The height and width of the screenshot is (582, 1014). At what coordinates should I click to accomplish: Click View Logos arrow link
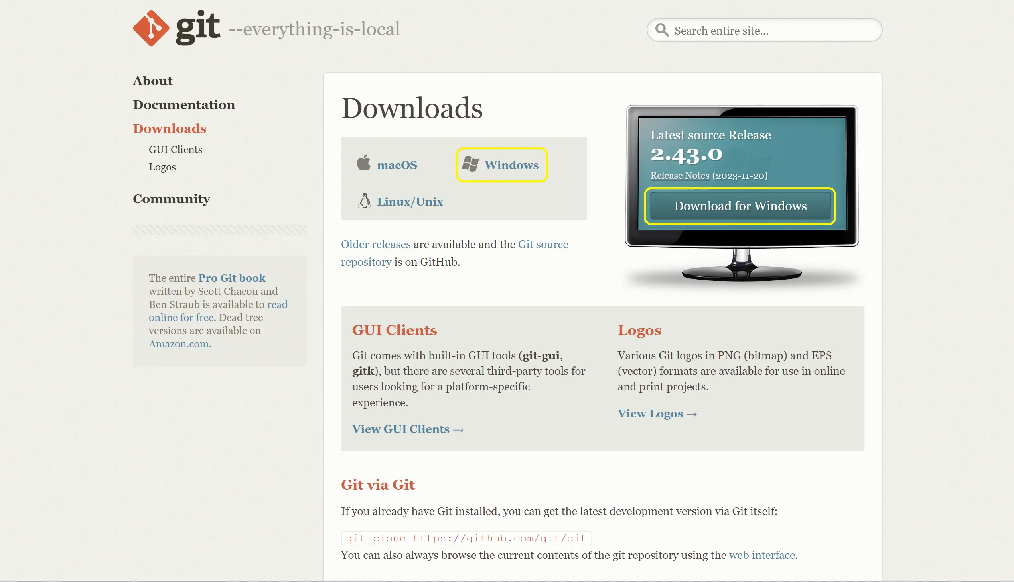(x=657, y=413)
